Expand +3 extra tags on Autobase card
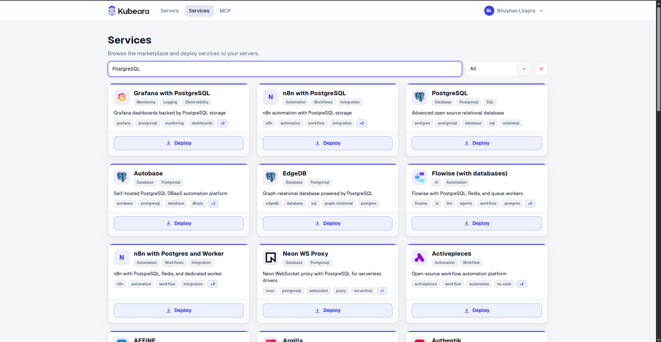Screen dimensions: 661x342 pyautogui.click(x=213, y=204)
